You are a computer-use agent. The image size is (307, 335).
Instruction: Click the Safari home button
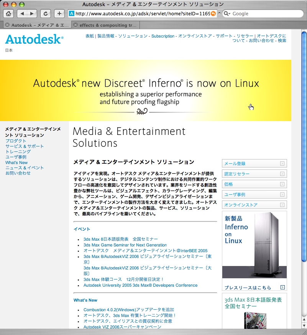point(8,14)
